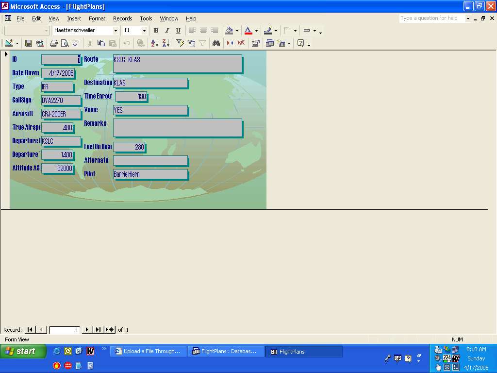Screen dimensions: 497x373
Task: Toggle italic formatting
Action: (x=167, y=31)
